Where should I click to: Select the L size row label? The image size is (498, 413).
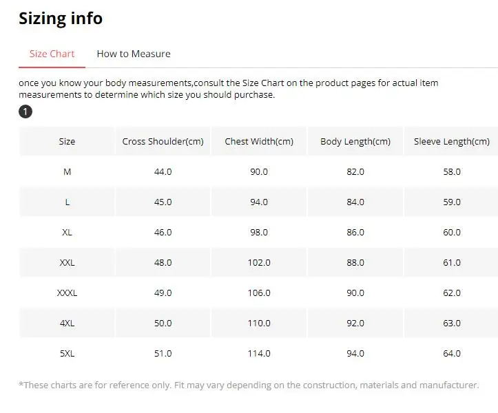67,202
